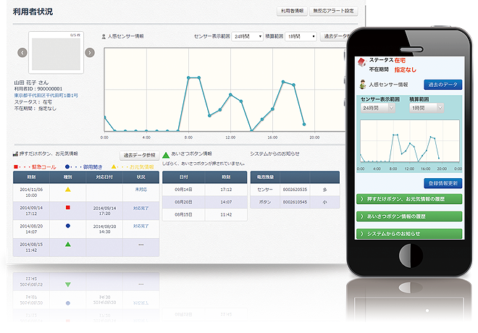The height and width of the screenshot is (333, 478).
Task: Click the 08月15日 greeting row date
Action: [183, 214]
